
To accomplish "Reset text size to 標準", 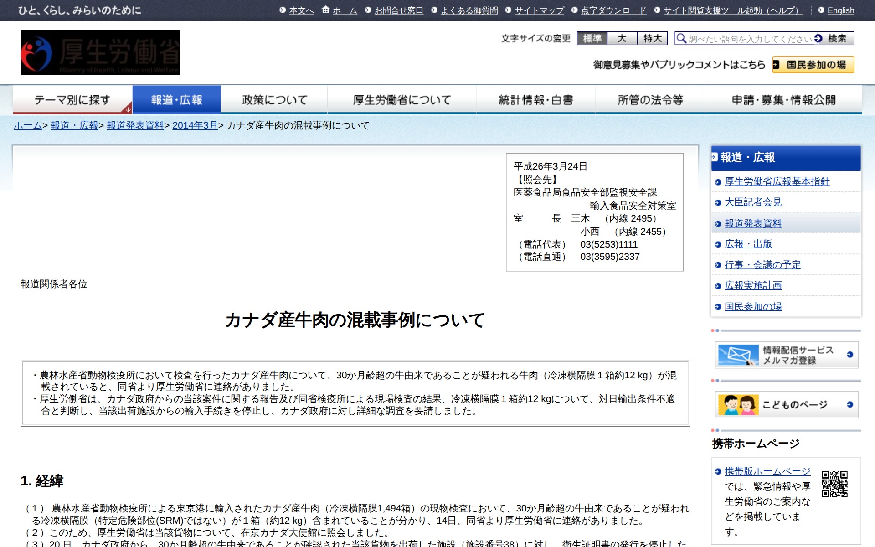I will 593,39.
